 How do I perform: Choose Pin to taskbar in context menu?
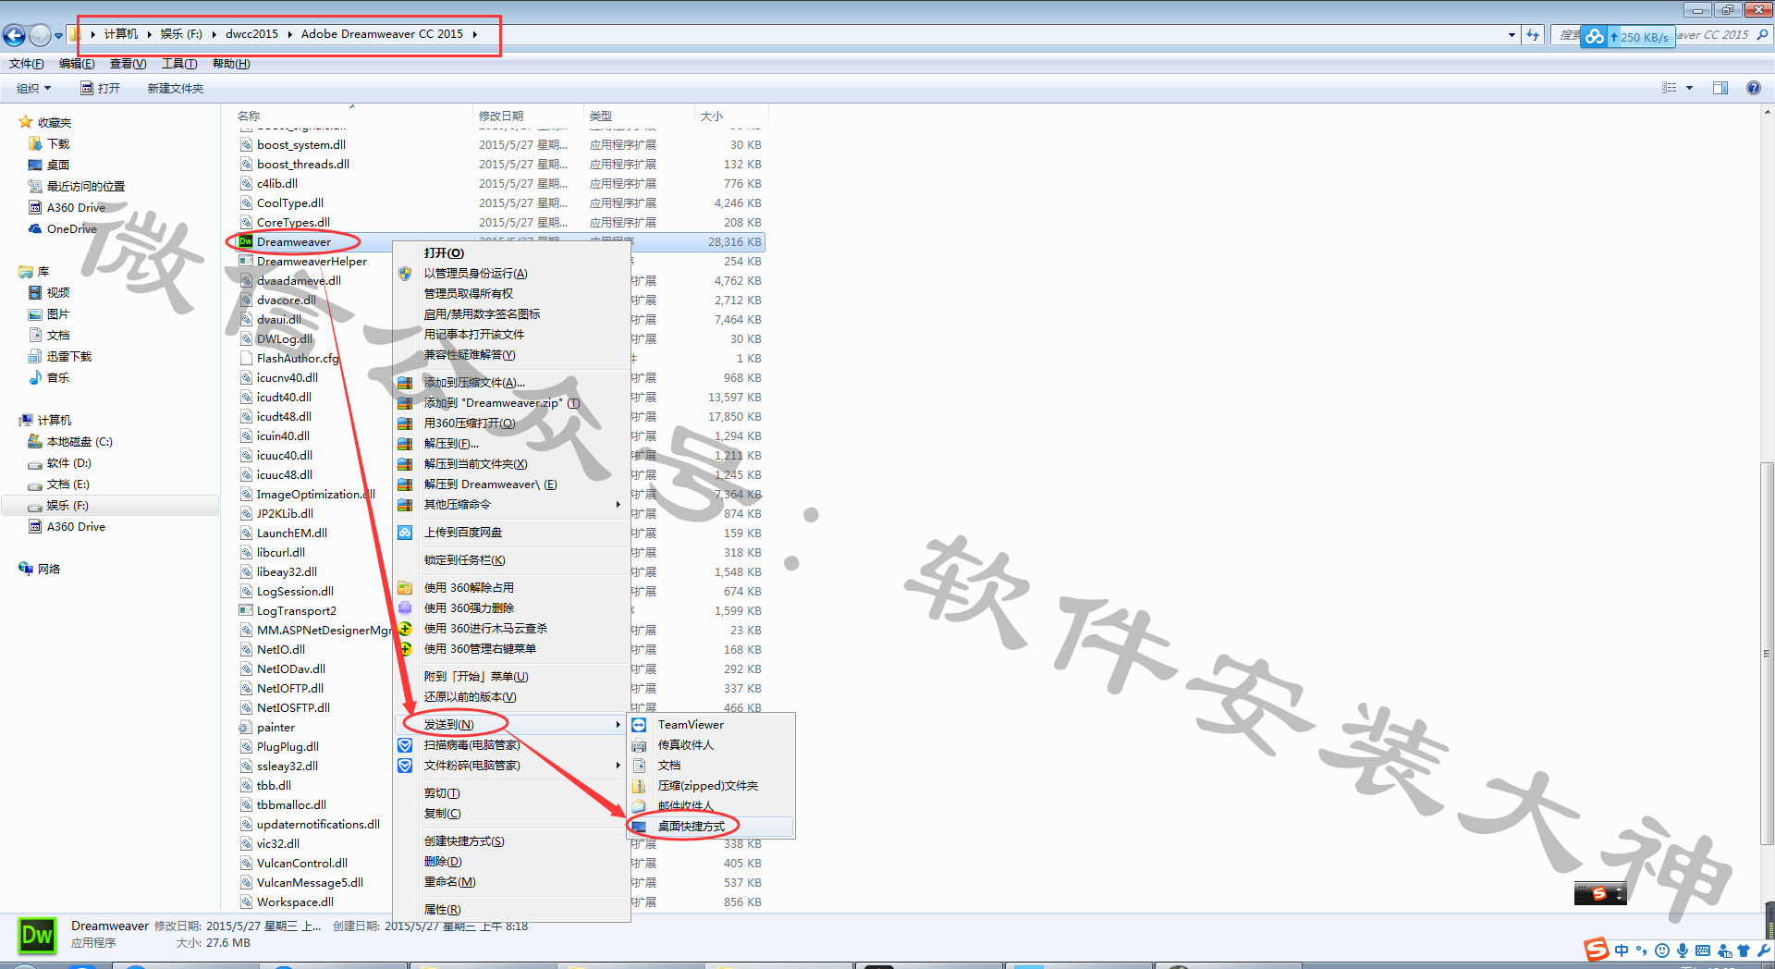[512, 559]
